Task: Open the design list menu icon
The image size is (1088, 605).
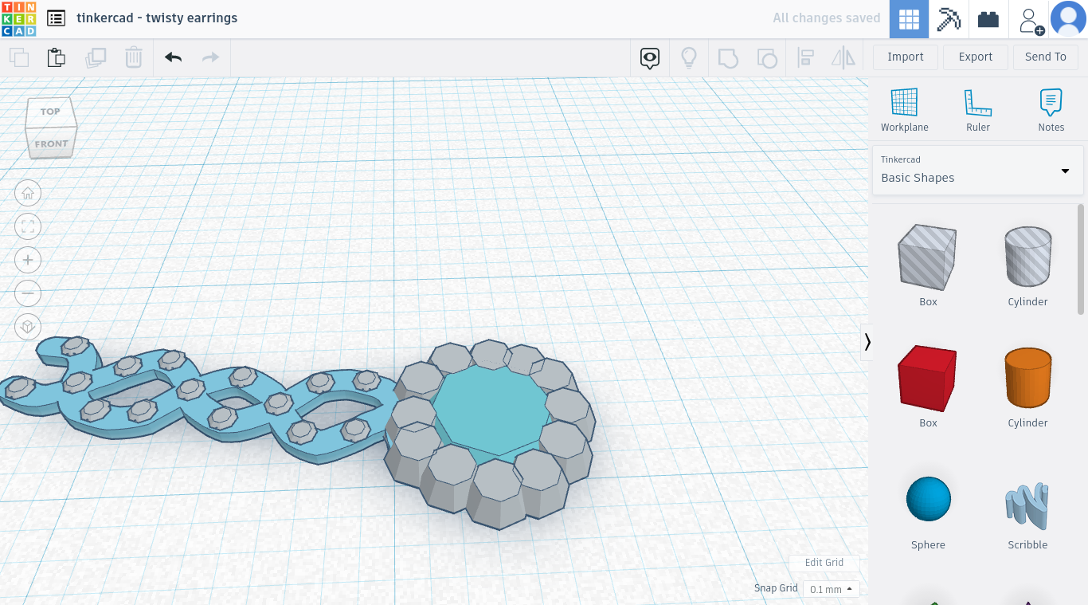Action: coord(56,18)
